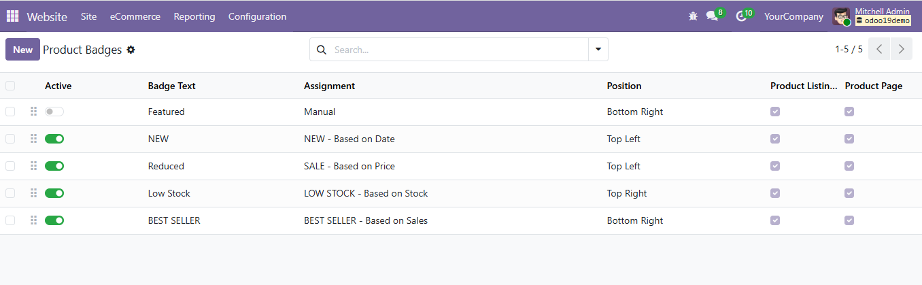Sort by Position column header

click(624, 86)
